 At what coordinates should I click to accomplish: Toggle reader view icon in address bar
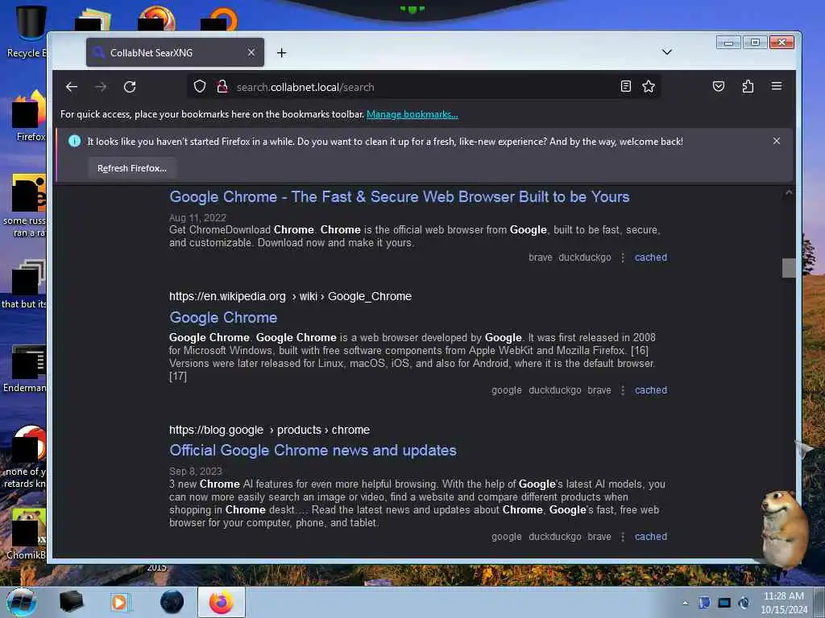click(x=625, y=86)
